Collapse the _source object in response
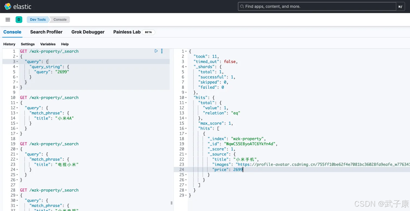410x211 pixels. pos(186,154)
